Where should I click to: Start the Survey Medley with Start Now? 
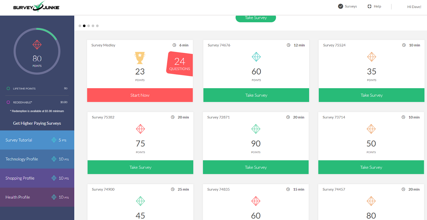pos(140,95)
